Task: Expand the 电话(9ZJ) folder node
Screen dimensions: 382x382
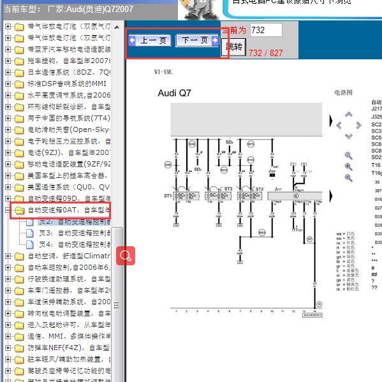Action: coord(8,152)
